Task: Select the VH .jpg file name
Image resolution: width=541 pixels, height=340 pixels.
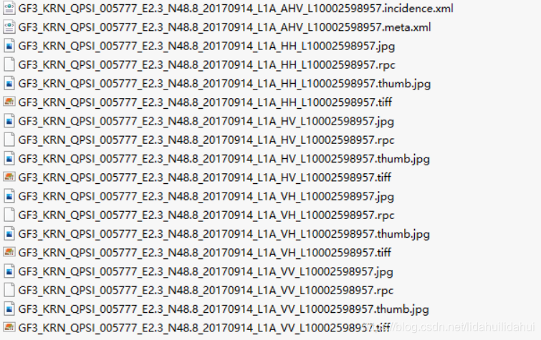Action: (x=206, y=197)
